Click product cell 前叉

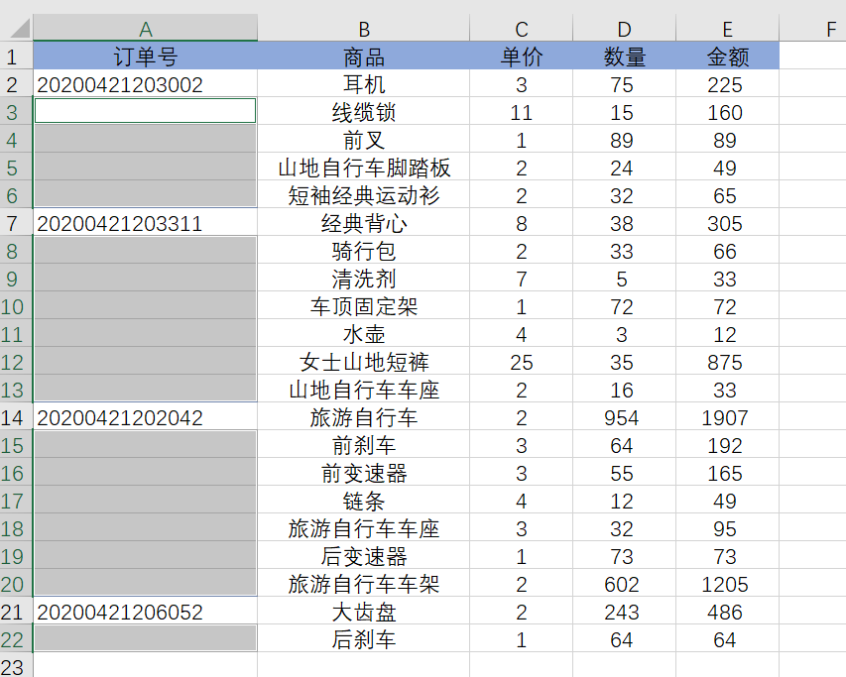click(364, 140)
